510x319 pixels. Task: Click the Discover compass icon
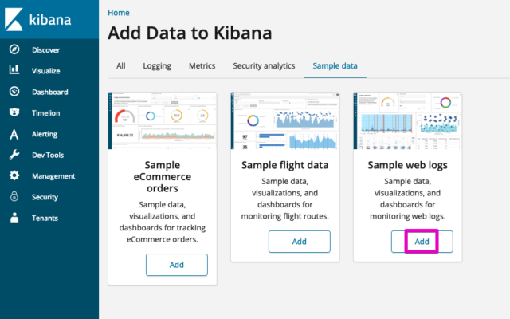14,49
